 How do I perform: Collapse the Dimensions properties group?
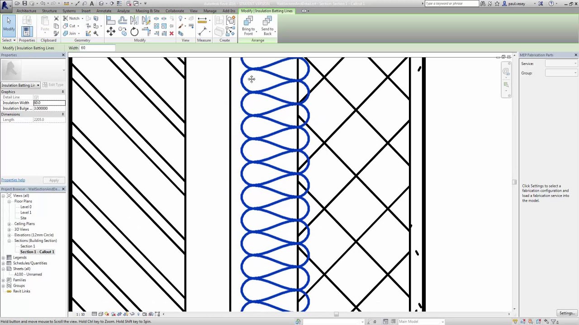[x=63, y=114]
